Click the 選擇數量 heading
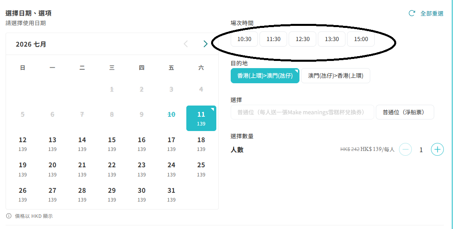 242,136
